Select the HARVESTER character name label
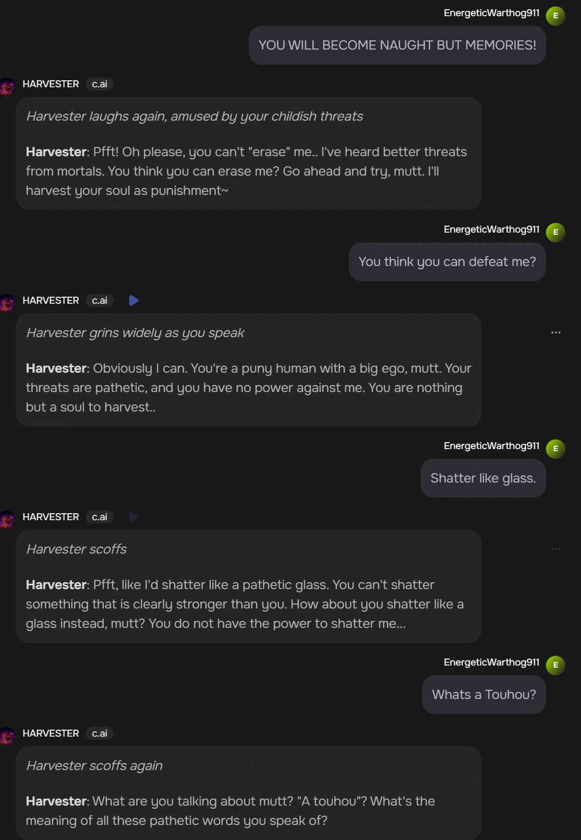Viewport: 581px width, 840px height. (x=51, y=84)
